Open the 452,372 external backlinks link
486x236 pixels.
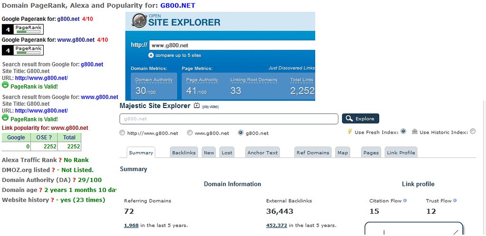tap(277, 225)
